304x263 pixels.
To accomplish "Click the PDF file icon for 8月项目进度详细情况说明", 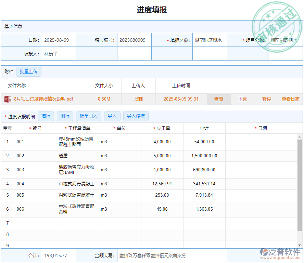I will 7,98.
